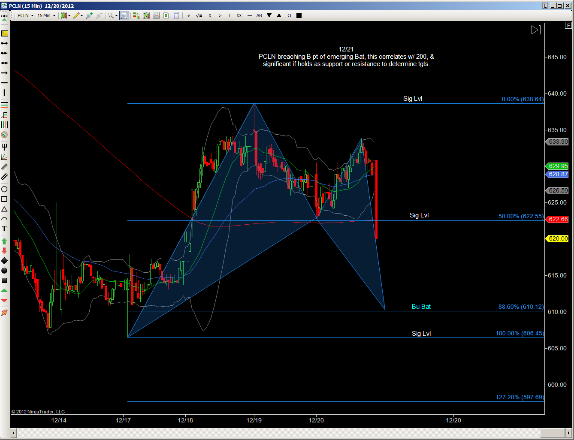Viewport: 574px width, 440px height.
Task: Select the ruler drawing tool
Action: (x=4, y=33)
